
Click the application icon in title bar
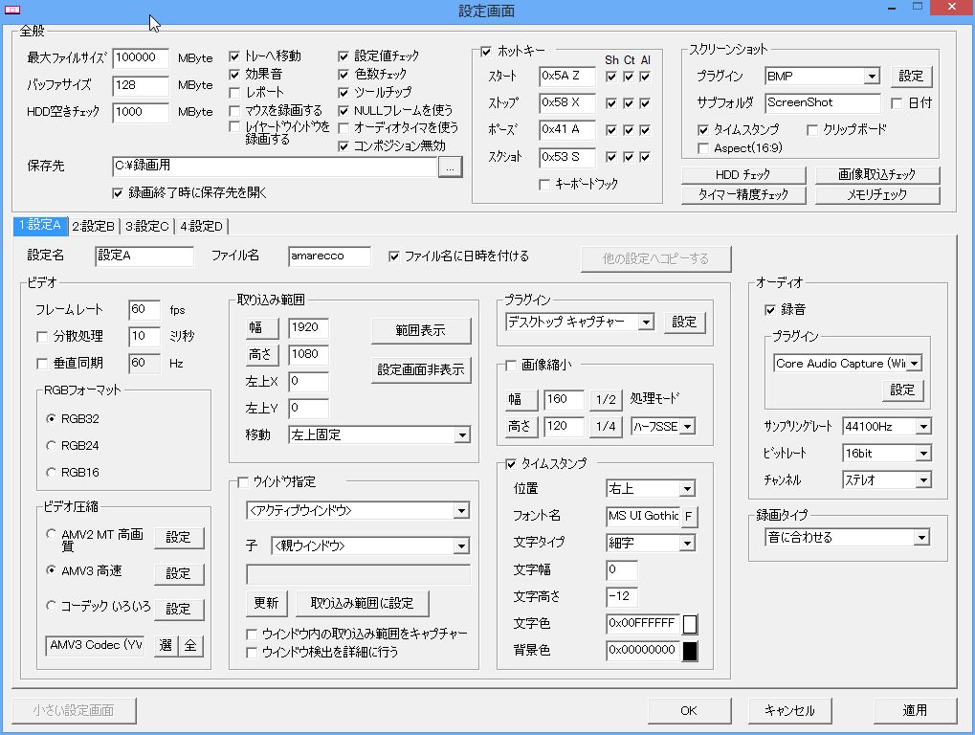(12, 11)
